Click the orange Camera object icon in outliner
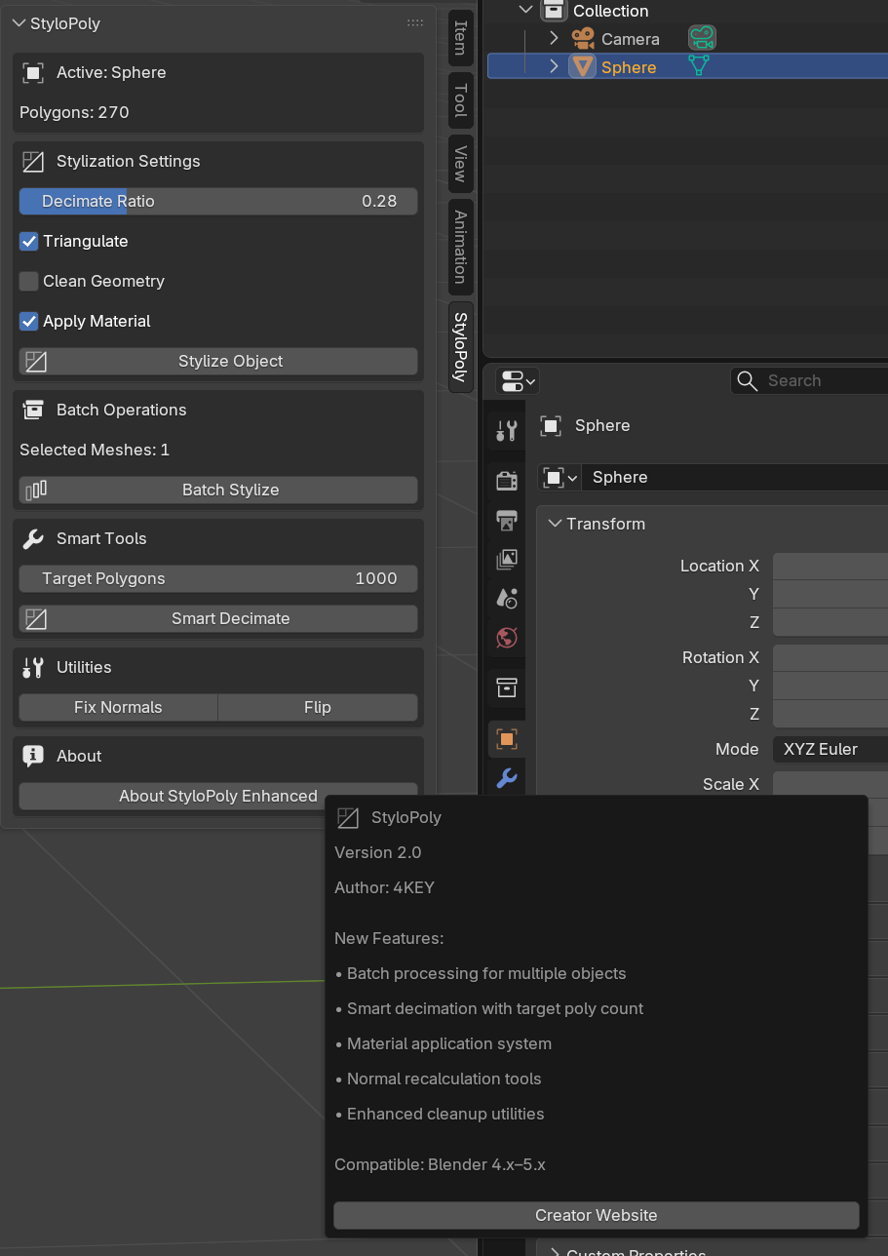The image size is (888, 1256). pyautogui.click(x=583, y=39)
